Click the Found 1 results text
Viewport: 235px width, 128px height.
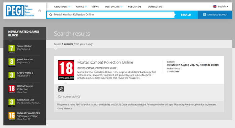coord(73,44)
